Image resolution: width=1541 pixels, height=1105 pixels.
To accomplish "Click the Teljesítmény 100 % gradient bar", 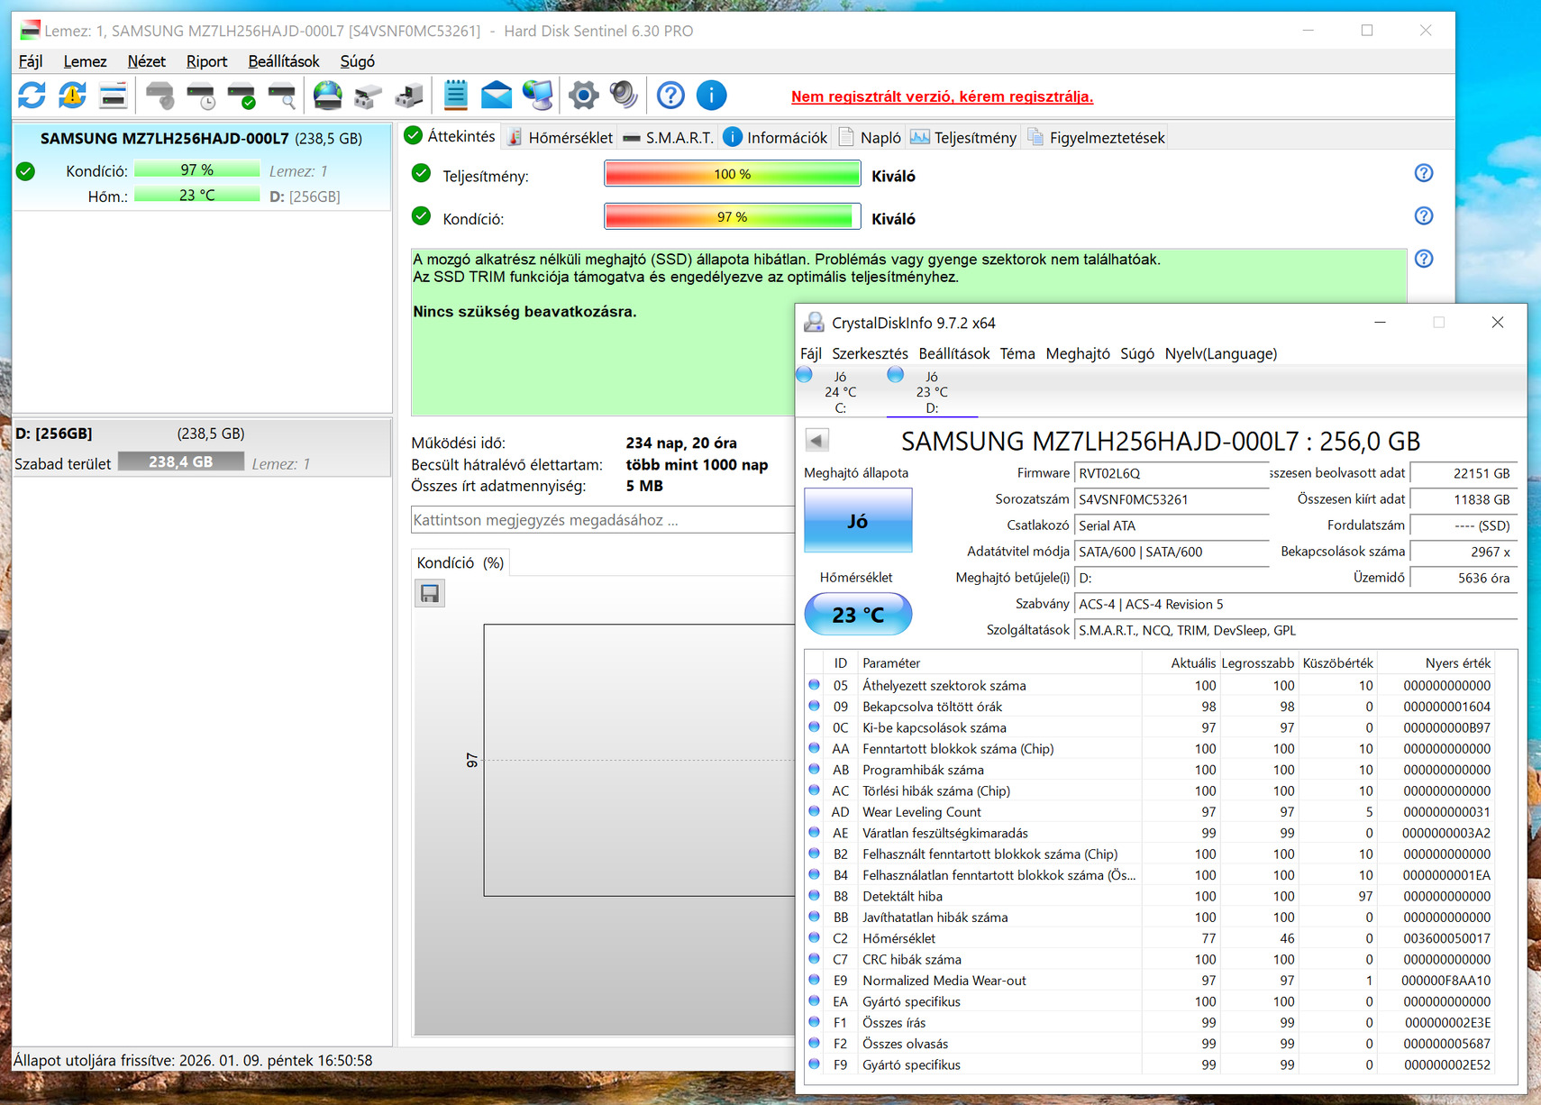I will click(x=732, y=174).
